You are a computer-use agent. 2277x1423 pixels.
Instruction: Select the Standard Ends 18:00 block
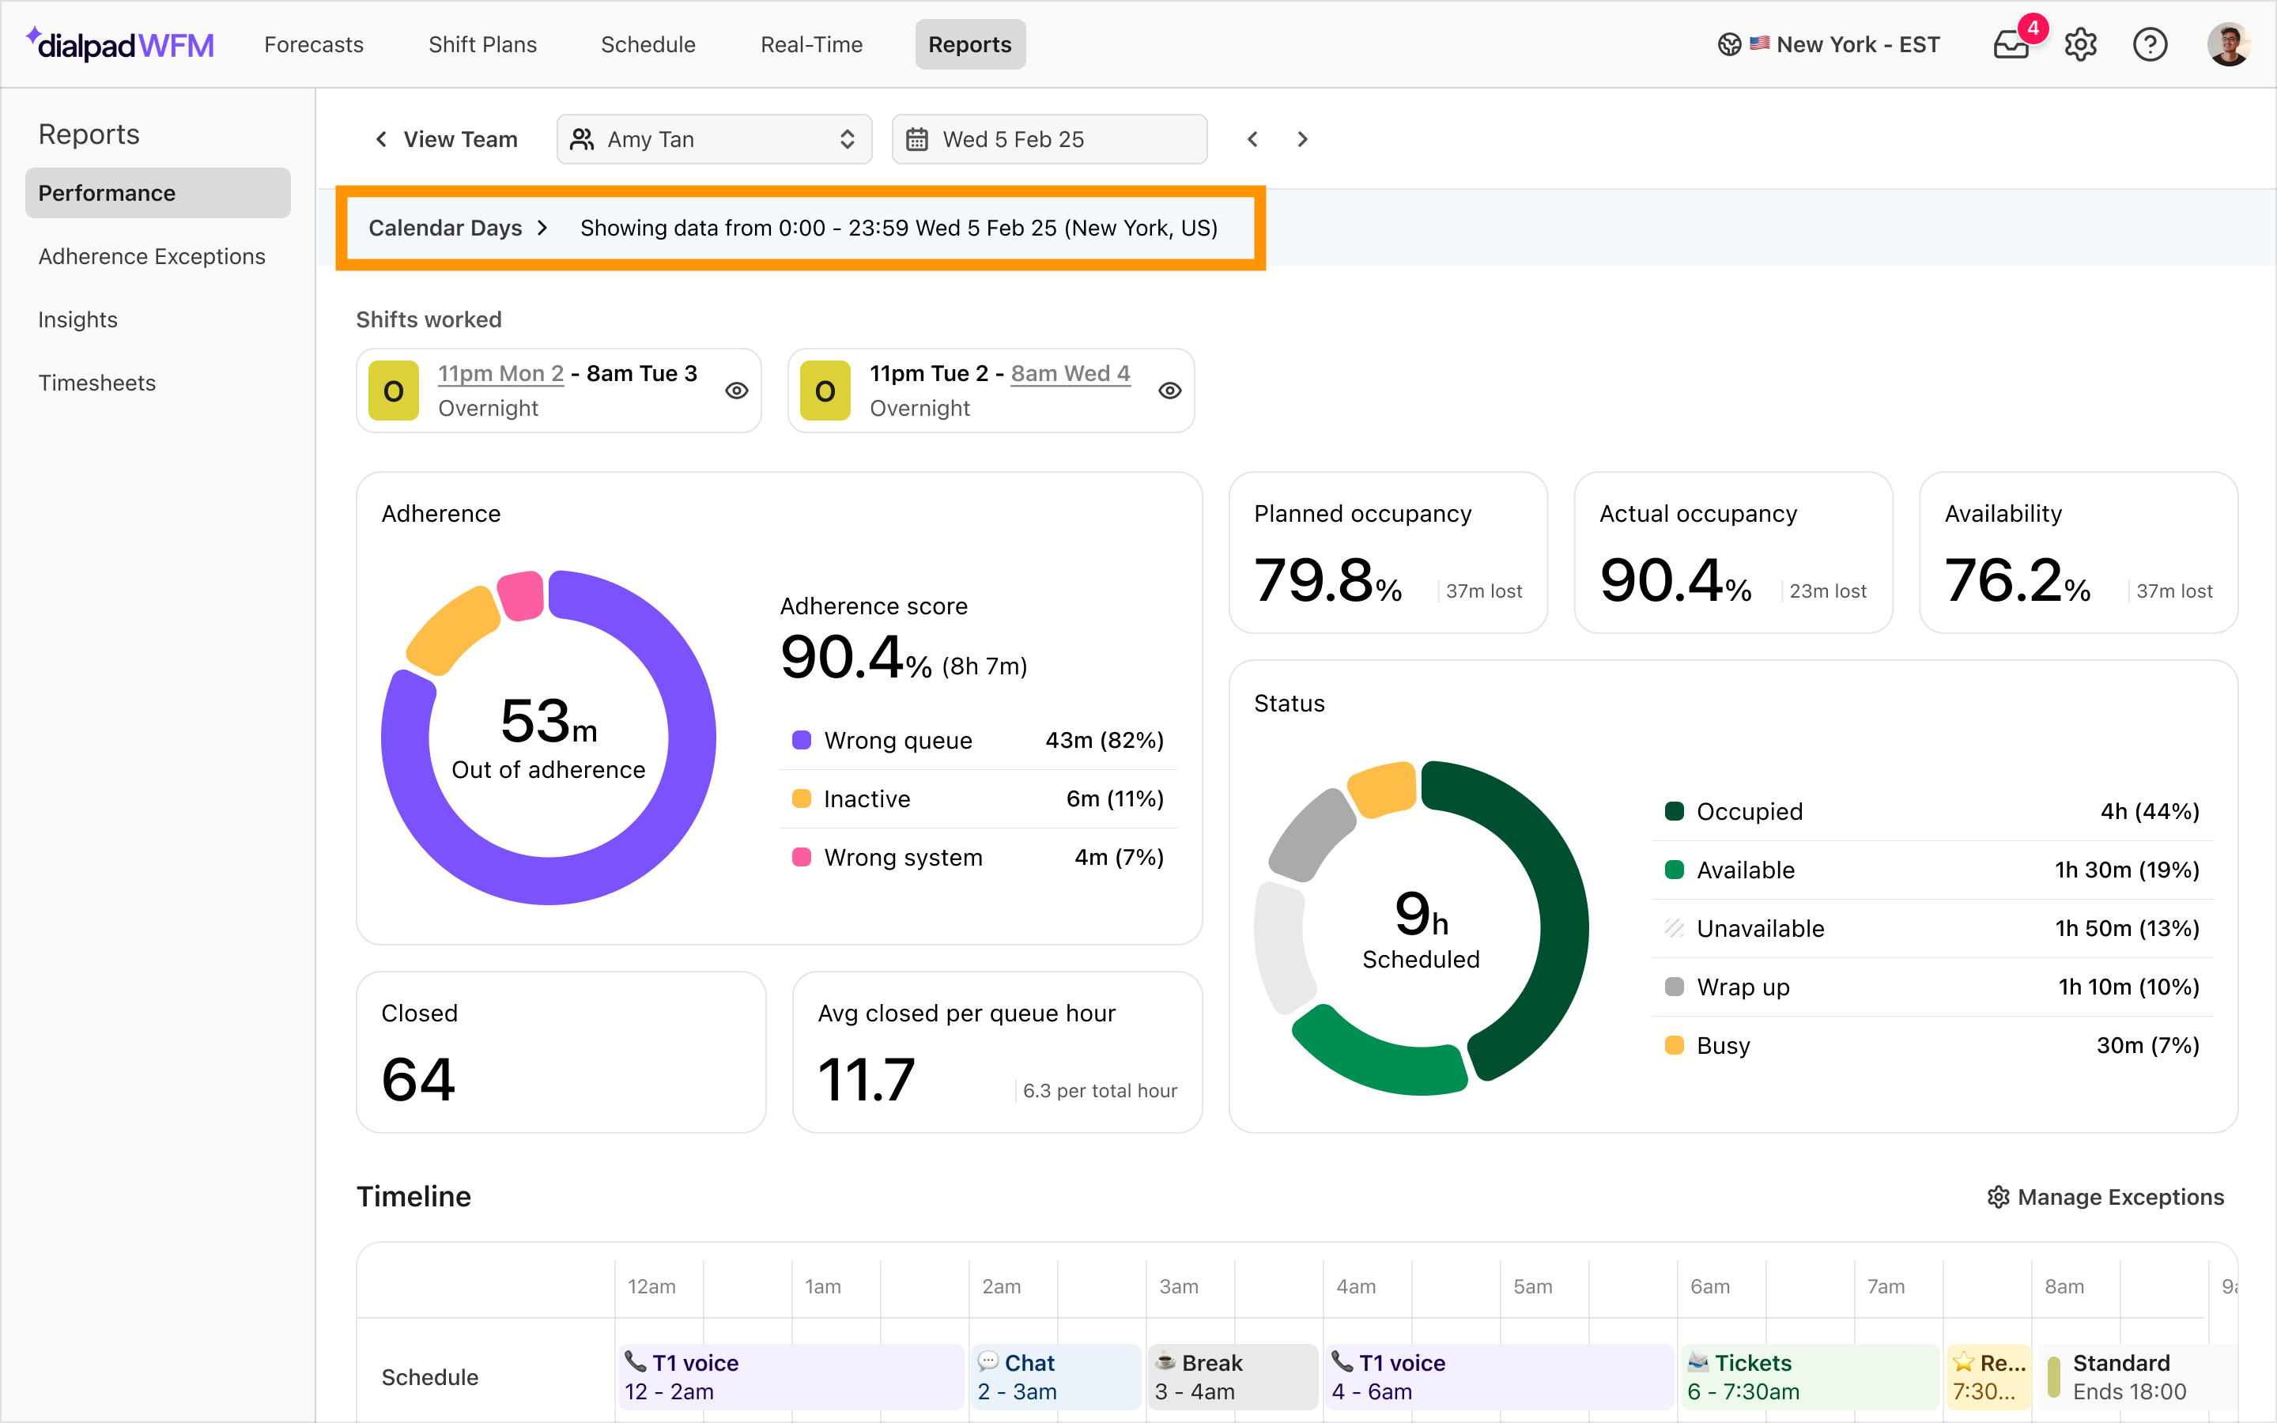tap(2137, 1377)
